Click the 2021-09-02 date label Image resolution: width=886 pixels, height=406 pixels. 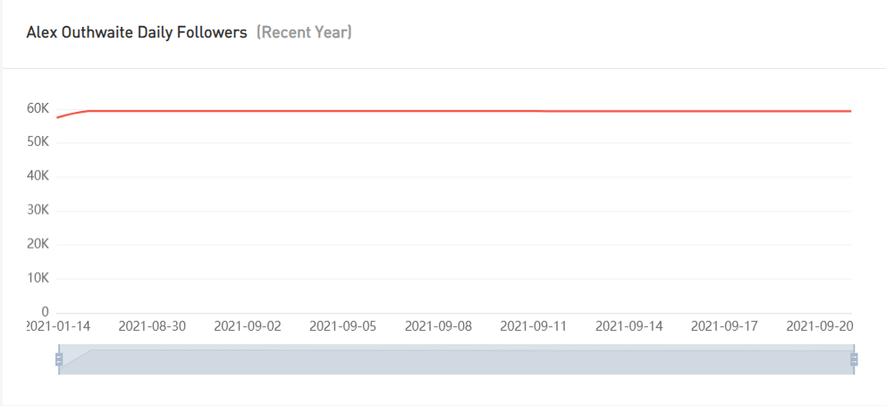click(248, 326)
